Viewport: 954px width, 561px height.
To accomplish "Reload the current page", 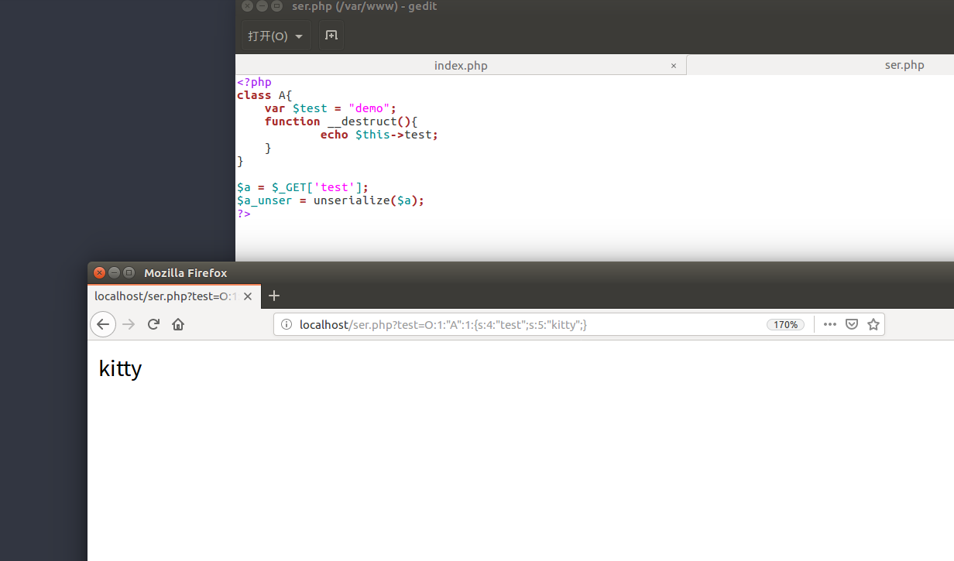I will click(153, 324).
